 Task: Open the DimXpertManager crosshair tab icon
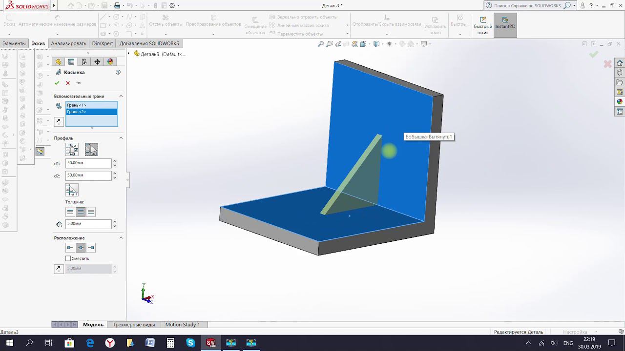point(97,62)
